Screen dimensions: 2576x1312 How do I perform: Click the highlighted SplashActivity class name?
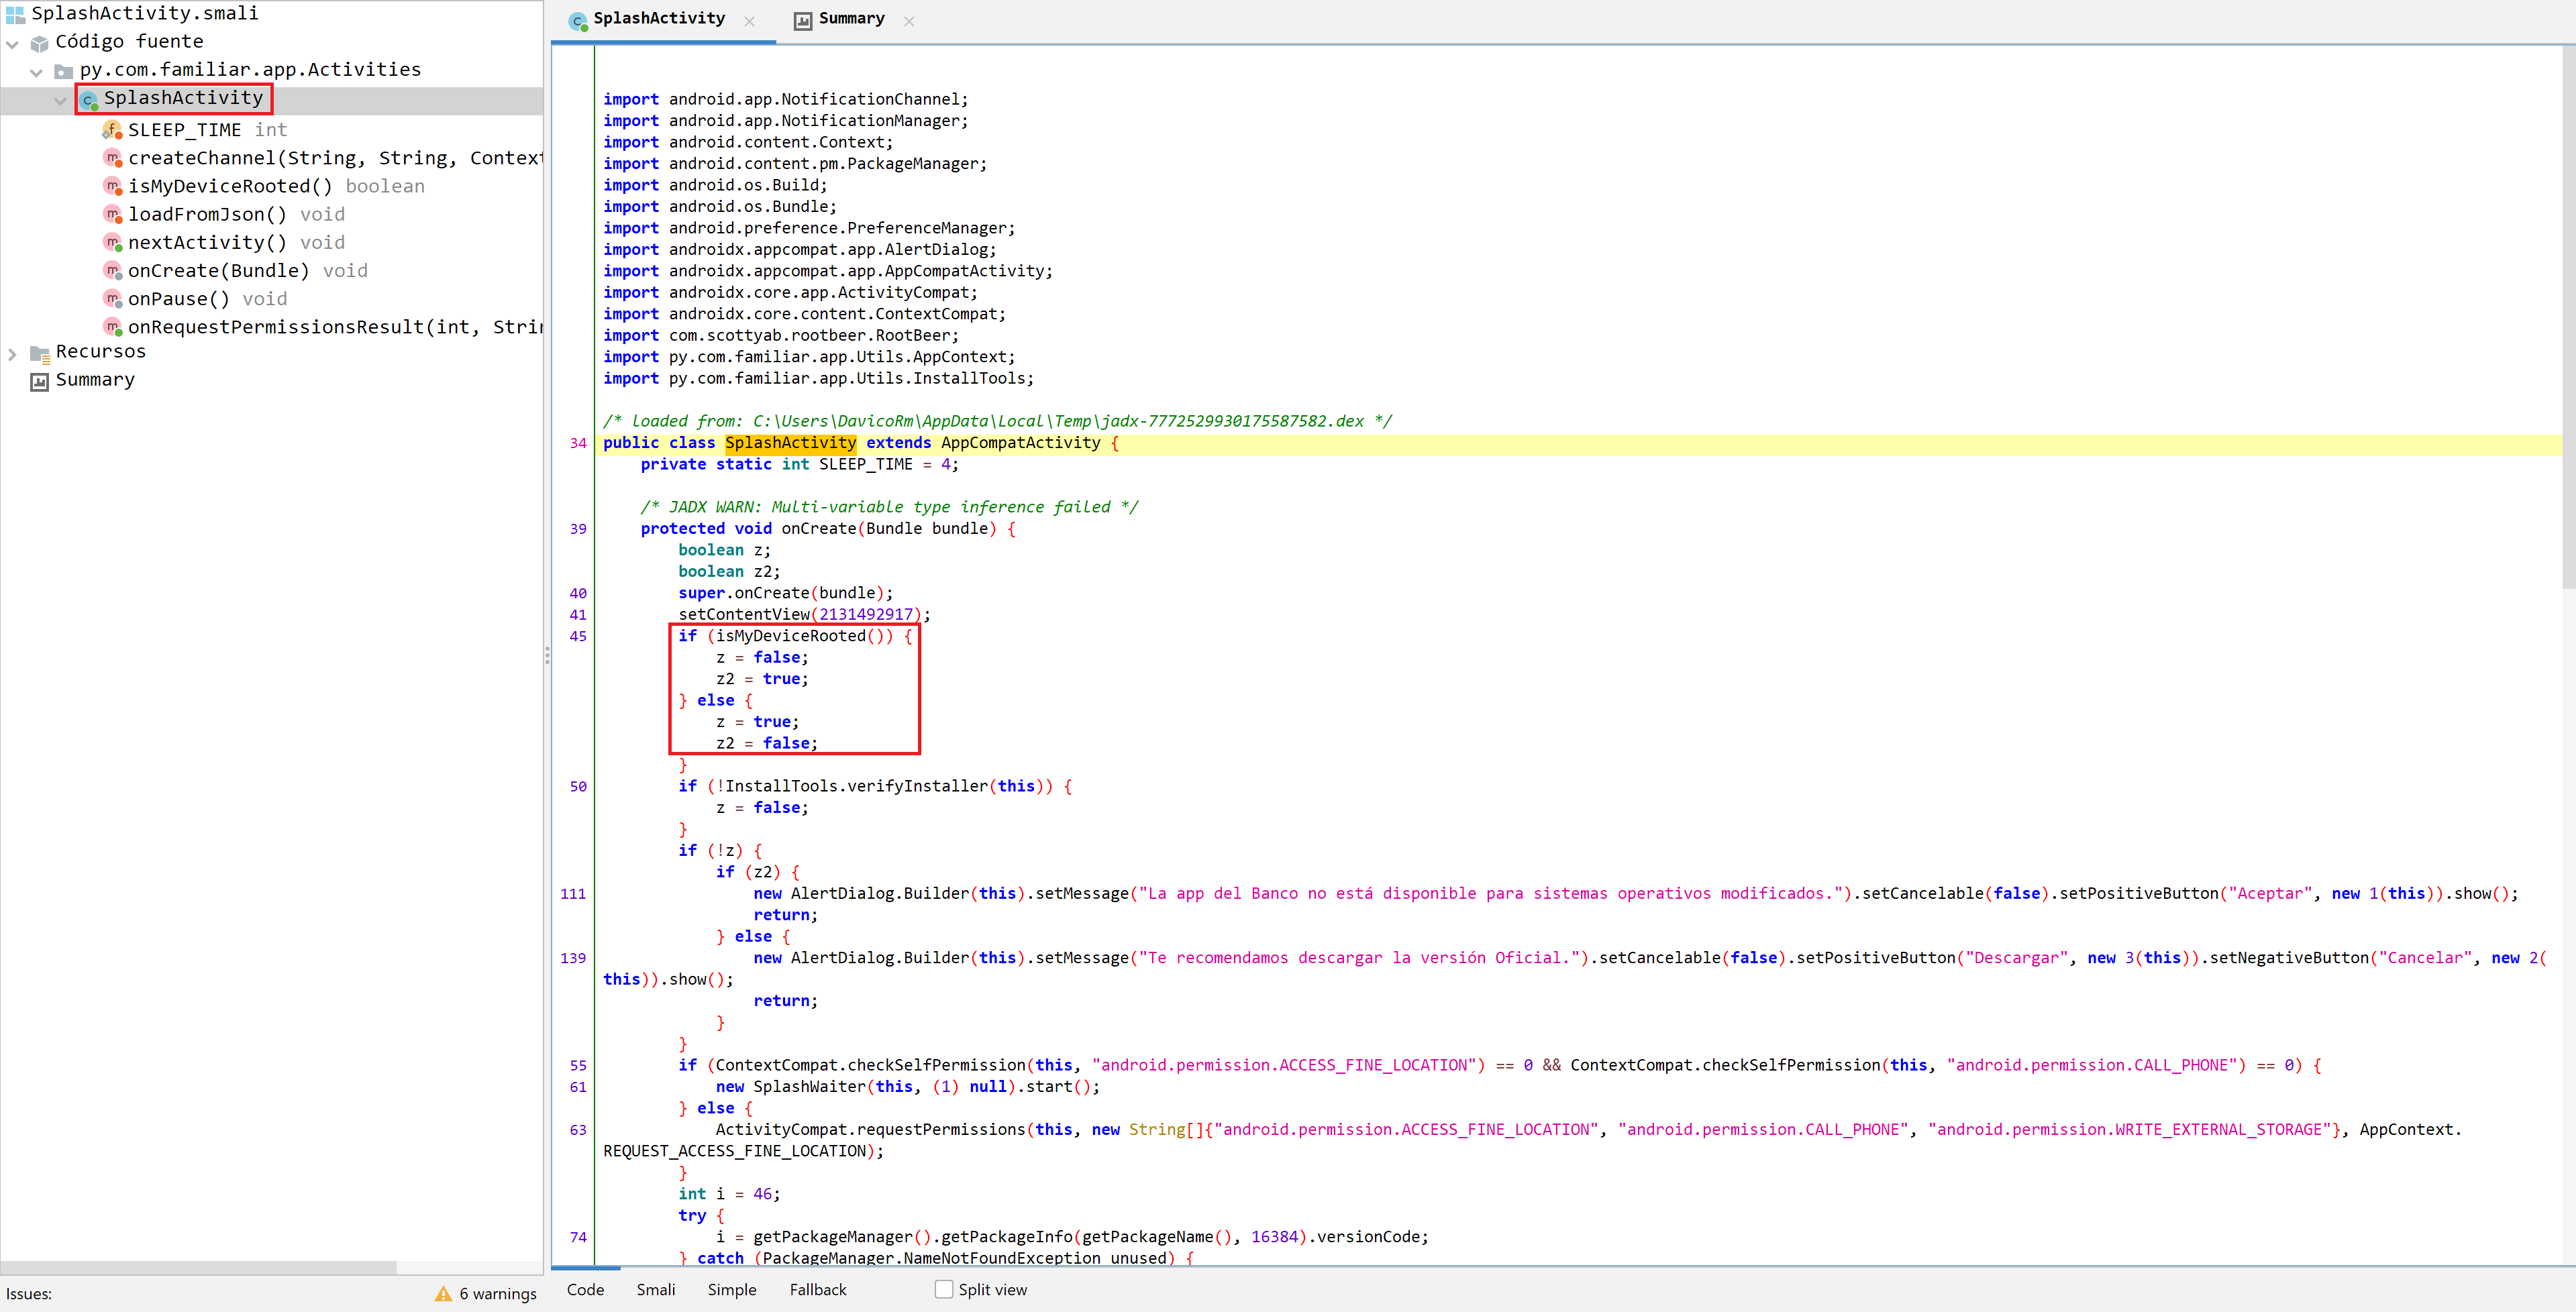pyautogui.click(x=790, y=443)
